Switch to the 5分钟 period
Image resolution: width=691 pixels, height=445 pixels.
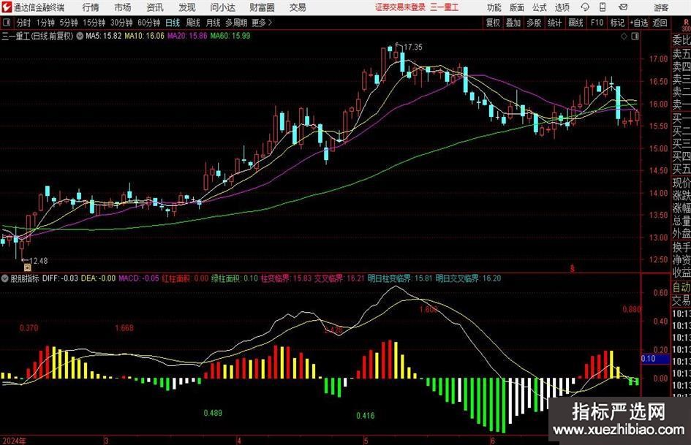[69, 23]
